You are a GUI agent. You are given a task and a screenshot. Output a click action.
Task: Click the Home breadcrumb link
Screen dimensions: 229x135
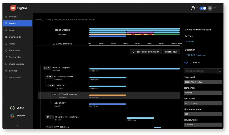(38, 19)
